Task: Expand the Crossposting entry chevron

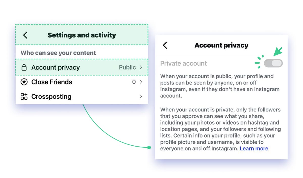Action: click(x=141, y=96)
